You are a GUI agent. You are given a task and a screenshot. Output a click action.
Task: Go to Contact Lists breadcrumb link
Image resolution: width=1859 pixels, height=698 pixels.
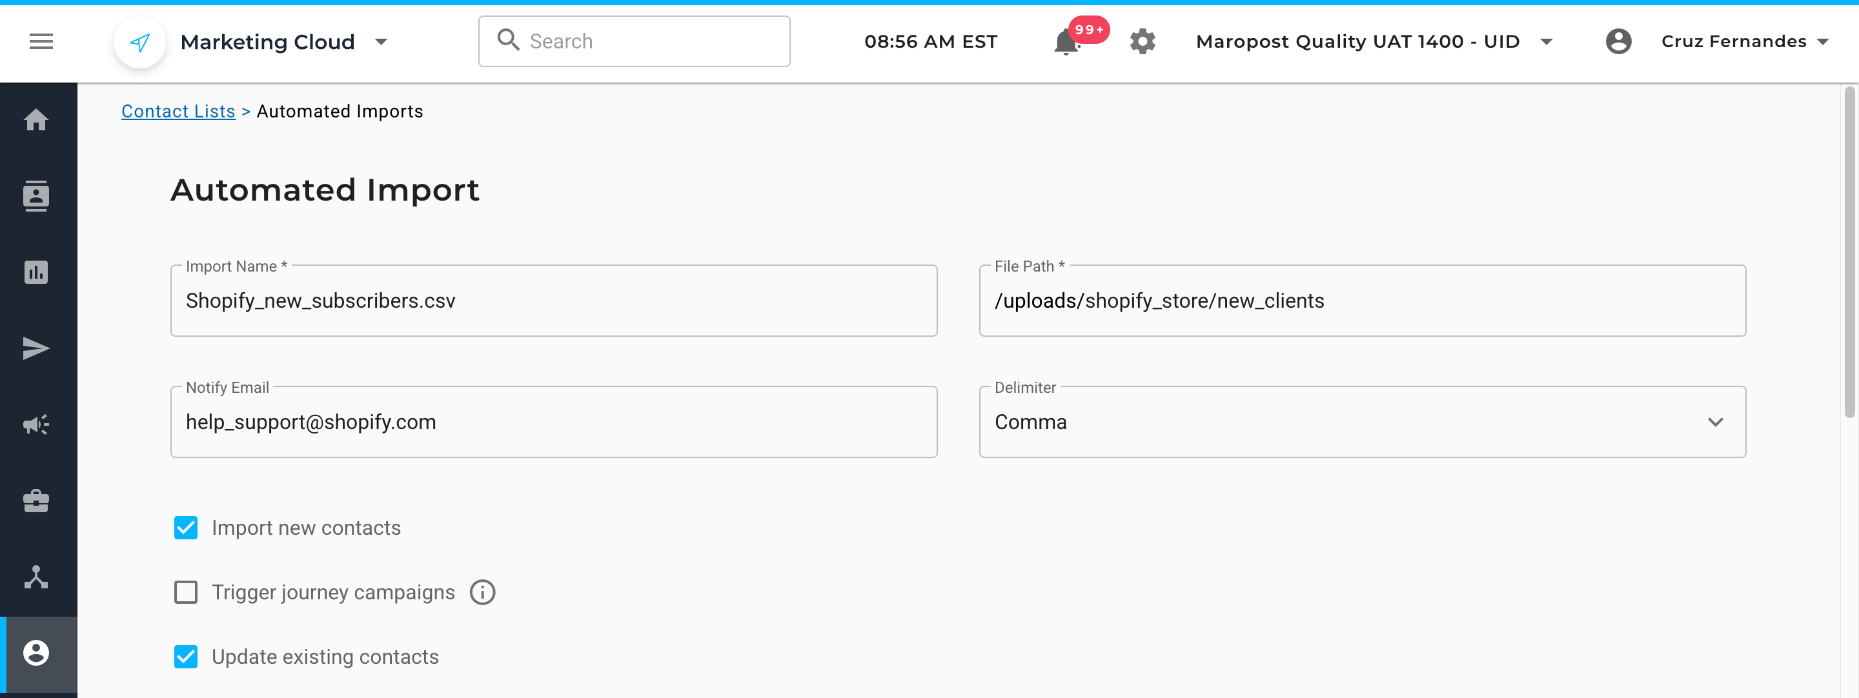[x=178, y=111]
